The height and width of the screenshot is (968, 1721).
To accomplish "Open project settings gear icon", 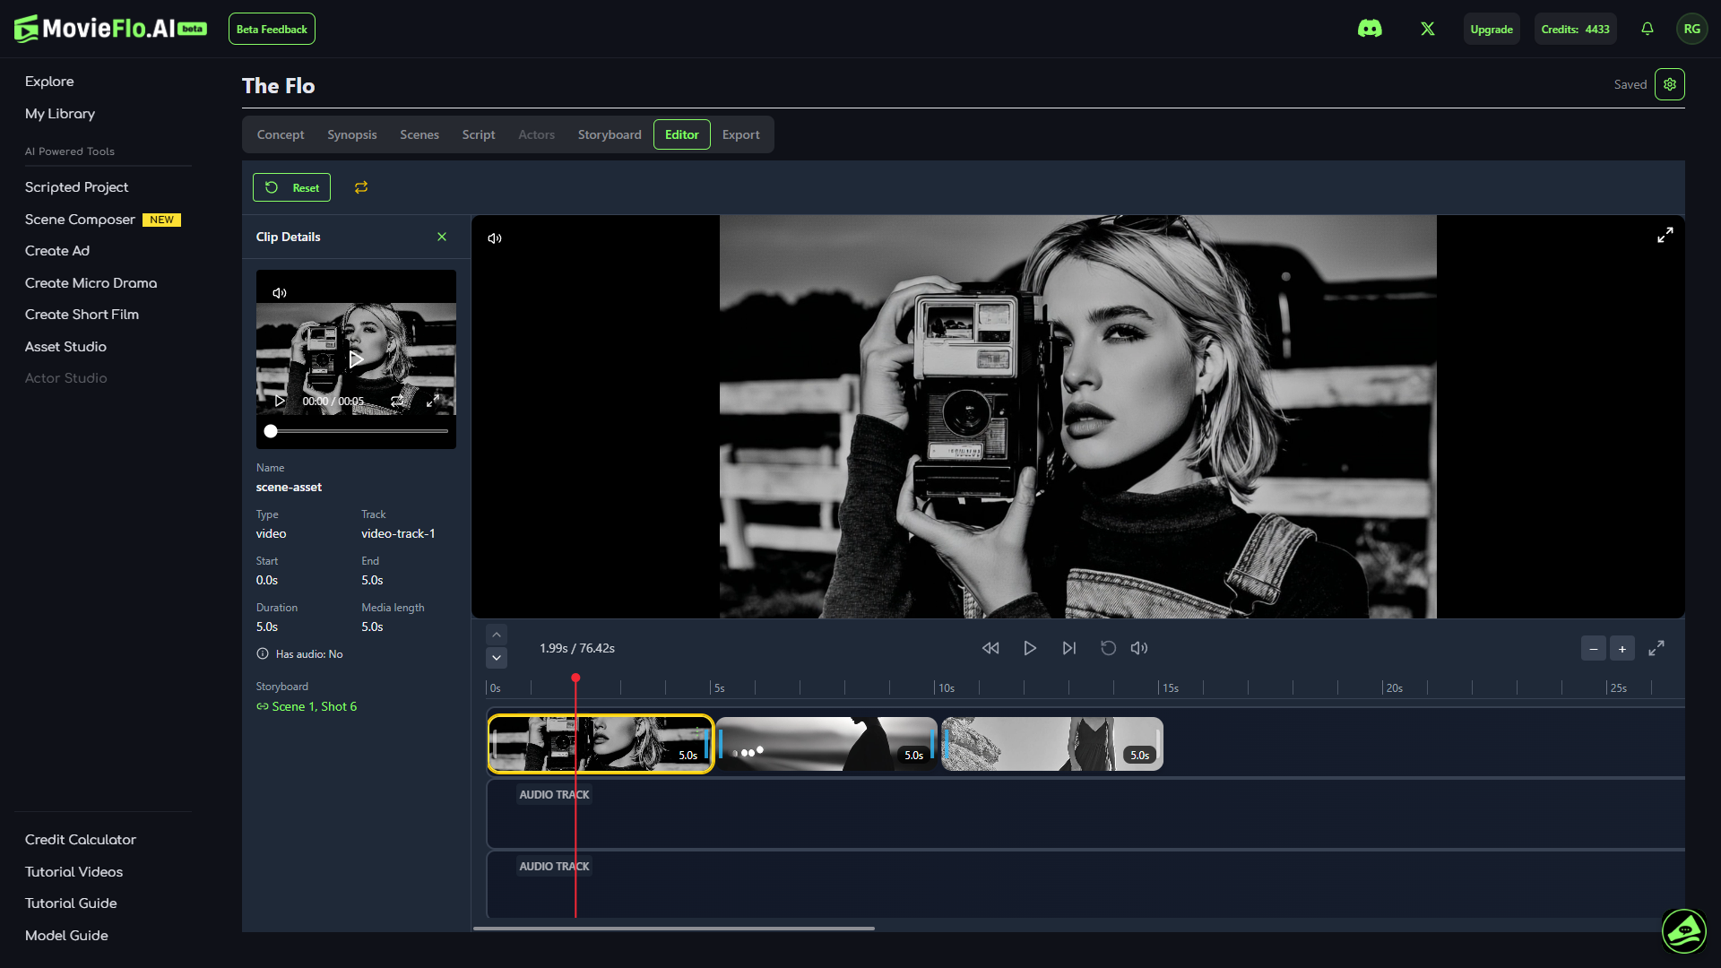I will click(x=1670, y=84).
